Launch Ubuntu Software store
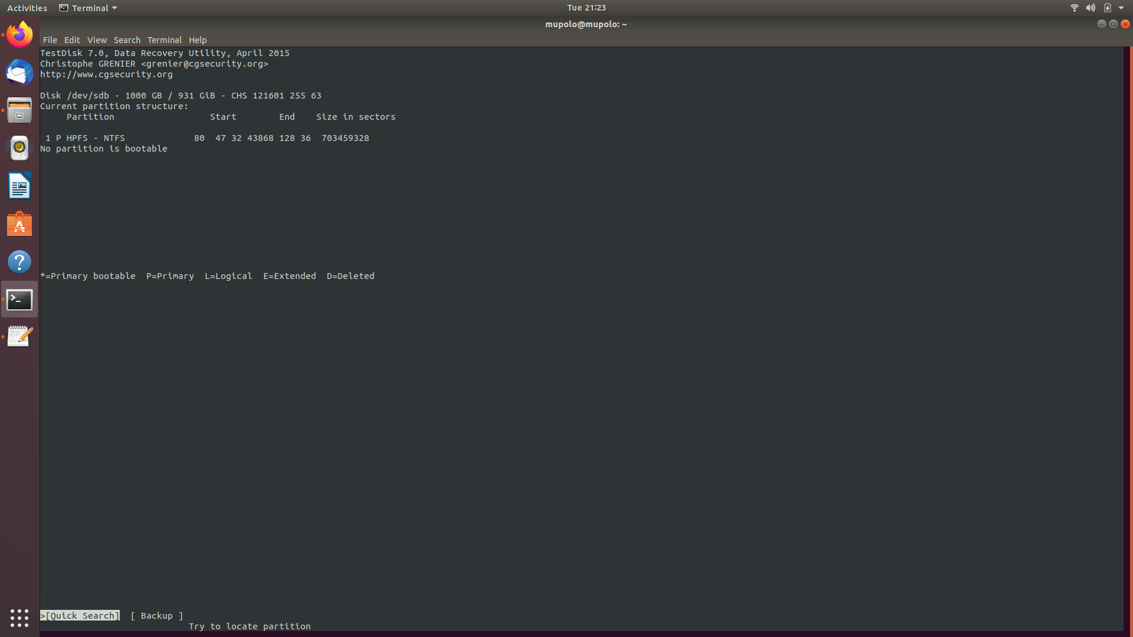The height and width of the screenshot is (637, 1133). 19,224
